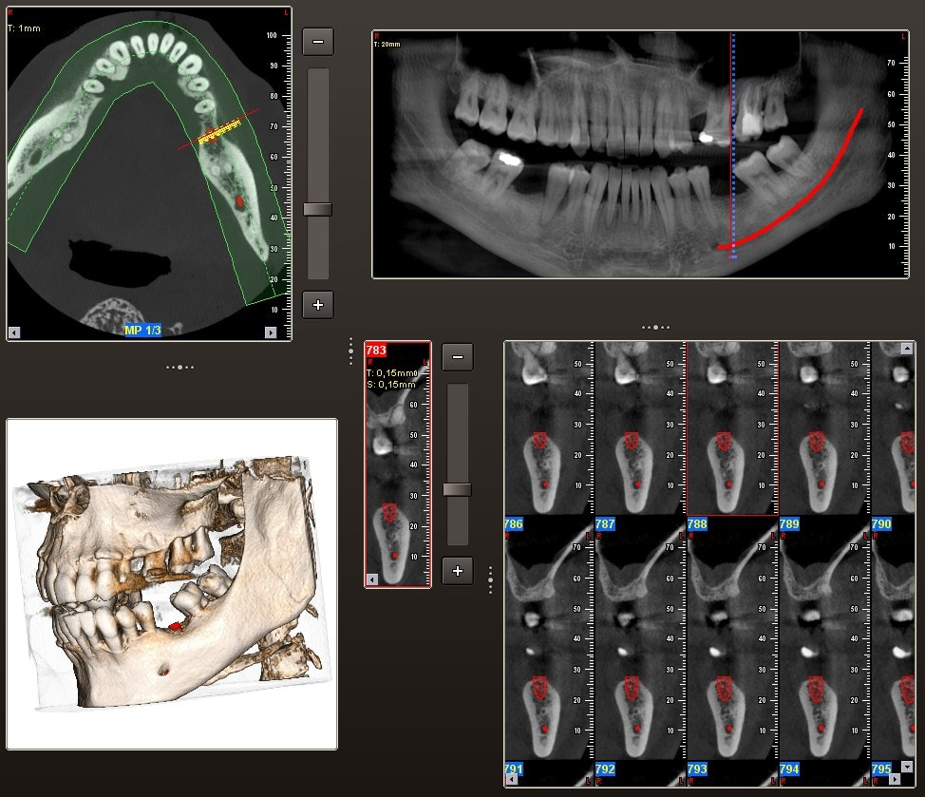Click the splitter dots below the axial view
Image resolution: width=925 pixels, height=797 pixels.
(179, 366)
